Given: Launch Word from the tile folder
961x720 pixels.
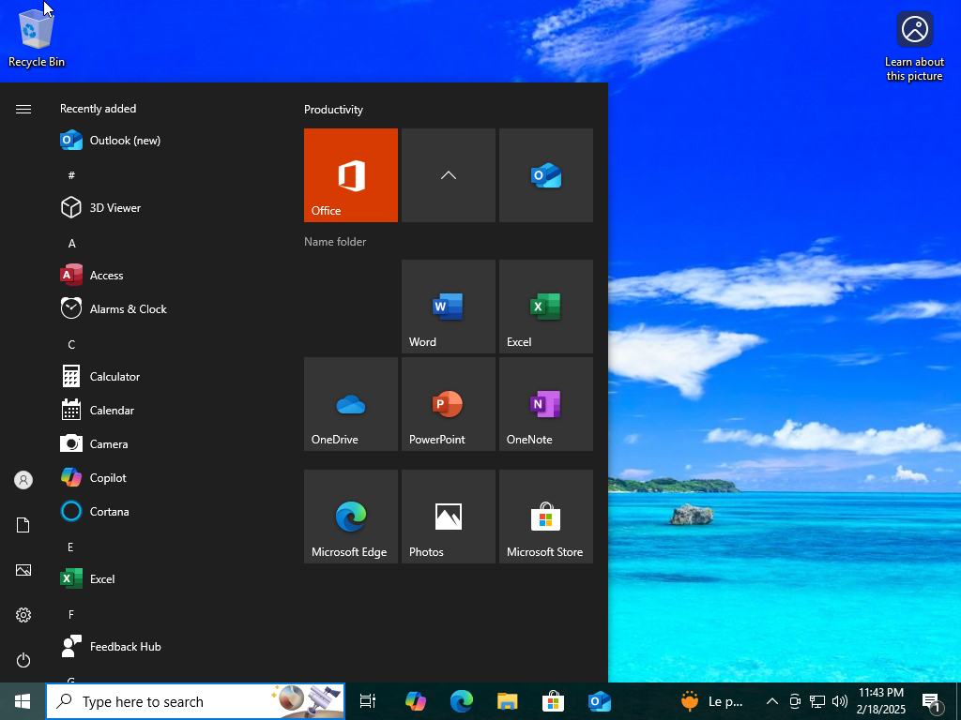Looking at the screenshot, I should [x=448, y=307].
